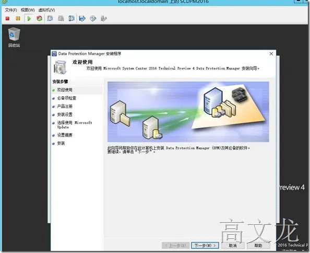Click the 帮助 button
The width and height of the screenshot is (310, 253).
coord(258,246)
